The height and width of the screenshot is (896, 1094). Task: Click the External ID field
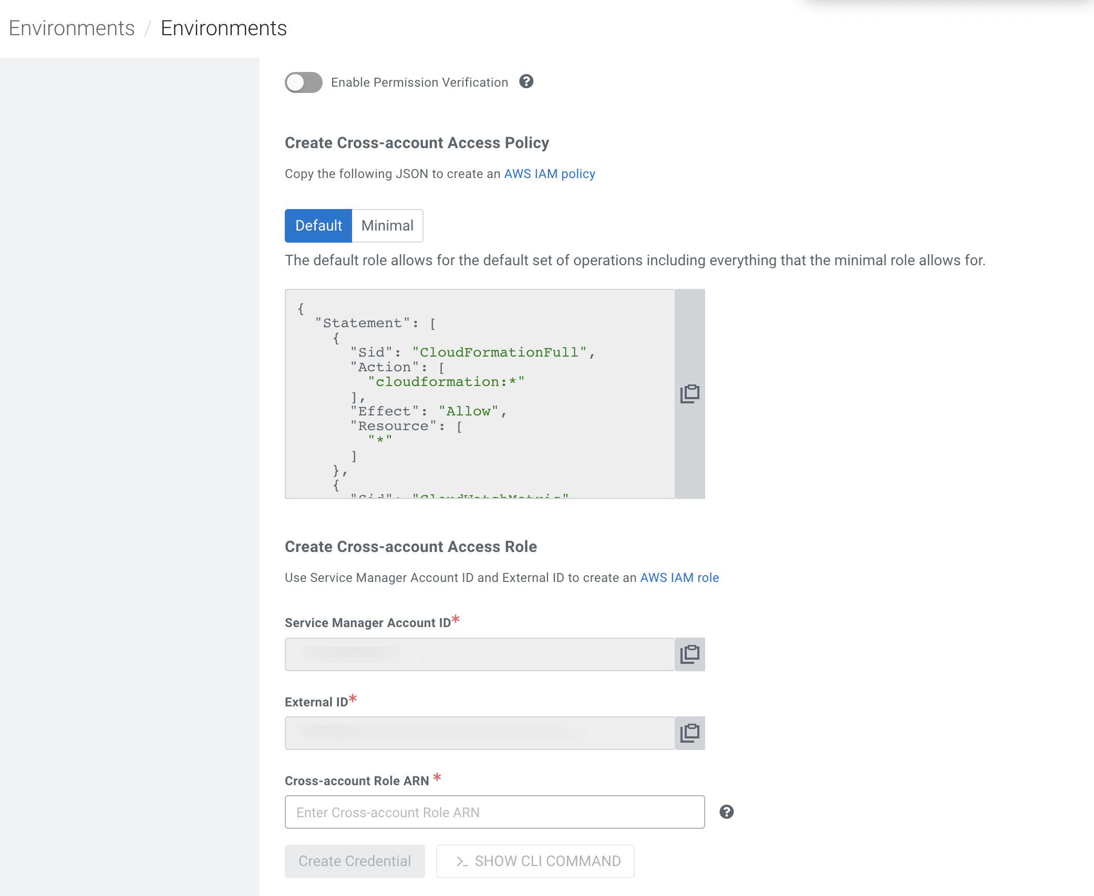(479, 733)
